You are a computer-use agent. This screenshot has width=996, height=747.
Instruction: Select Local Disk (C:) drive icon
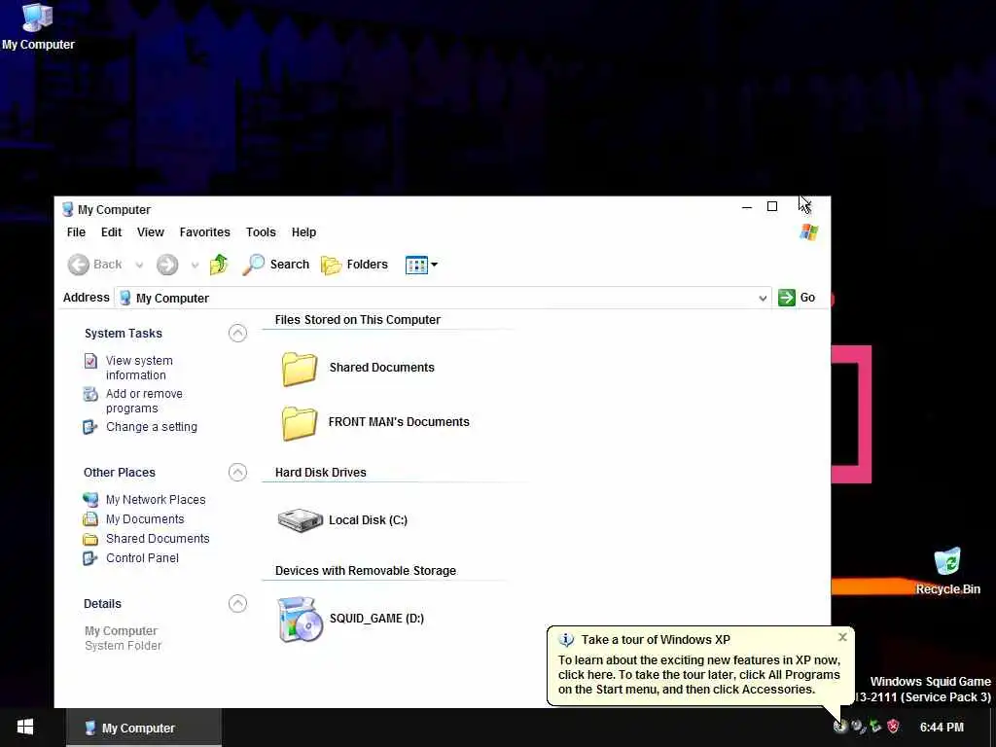click(301, 520)
